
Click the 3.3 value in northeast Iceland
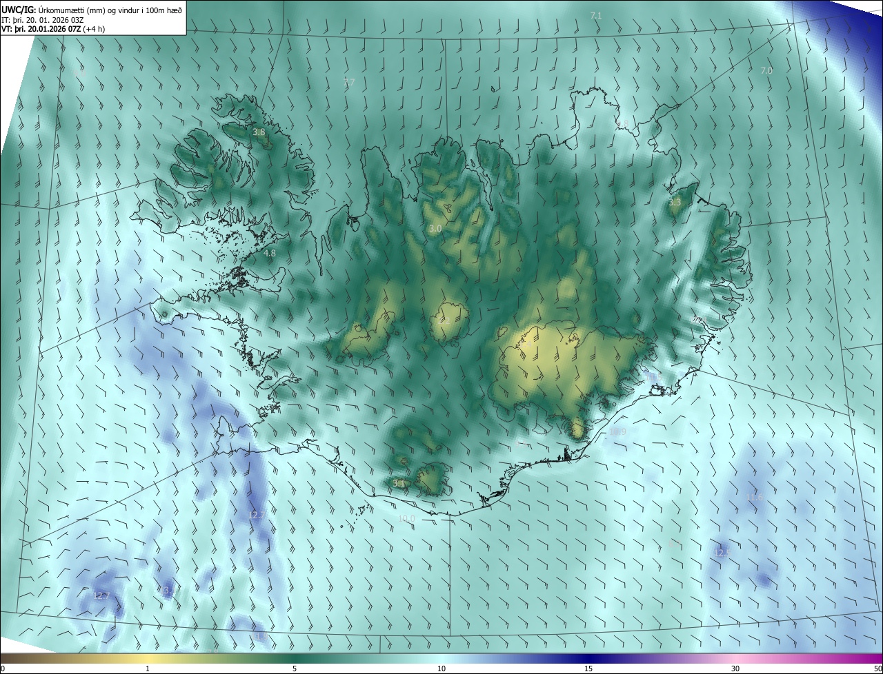(675, 202)
